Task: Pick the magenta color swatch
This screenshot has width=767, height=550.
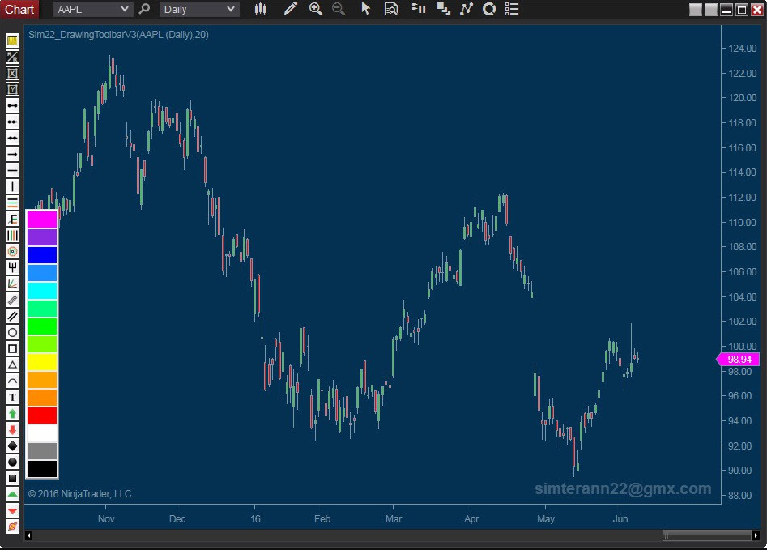Action: click(x=42, y=220)
